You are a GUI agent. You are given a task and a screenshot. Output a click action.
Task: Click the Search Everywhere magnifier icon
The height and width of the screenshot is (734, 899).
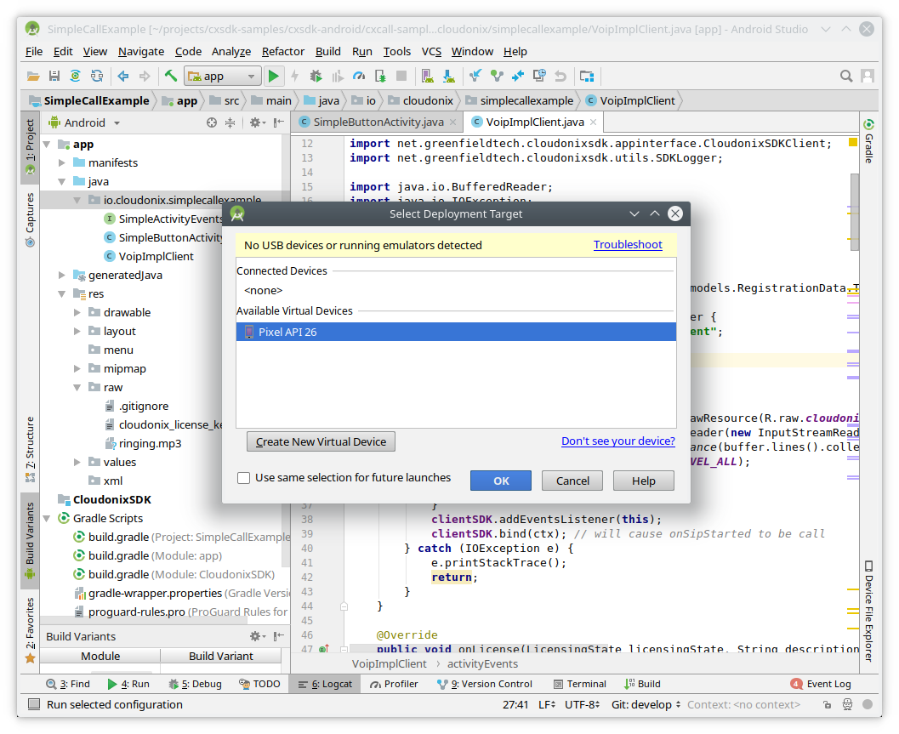tap(846, 76)
